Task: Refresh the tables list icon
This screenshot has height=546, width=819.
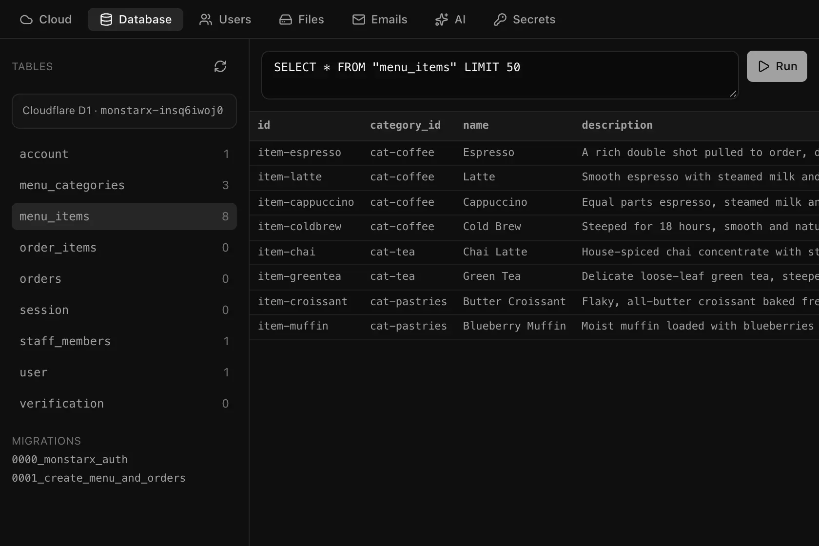Action: pyautogui.click(x=220, y=66)
